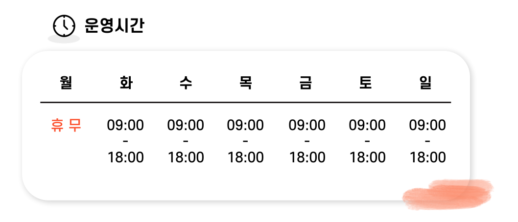Click the red 휴무 closed label
518x222 pixels.
click(66, 125)
